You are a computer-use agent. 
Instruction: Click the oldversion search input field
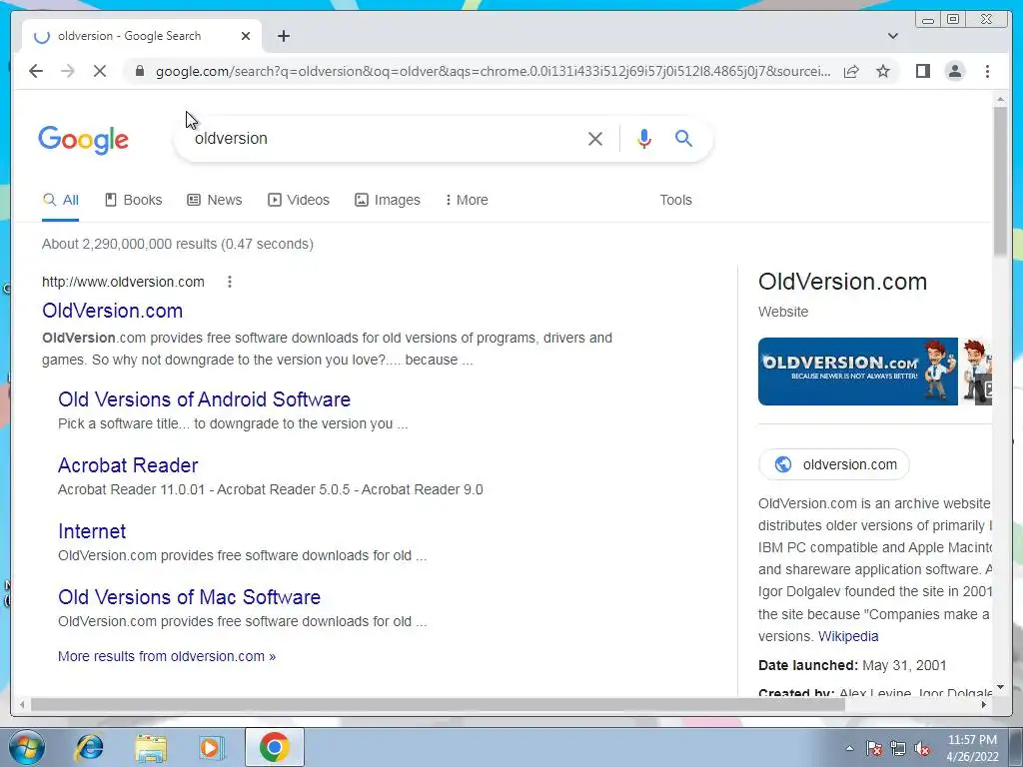[x=385, y=138]
